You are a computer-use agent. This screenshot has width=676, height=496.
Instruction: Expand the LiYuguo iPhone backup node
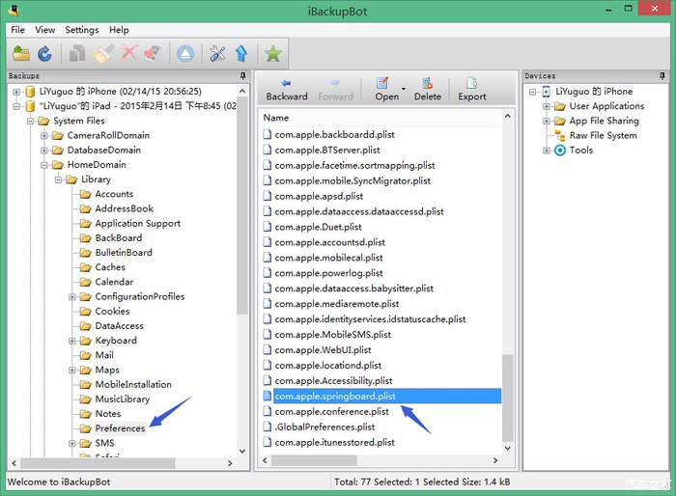click(x=16, y=92)
